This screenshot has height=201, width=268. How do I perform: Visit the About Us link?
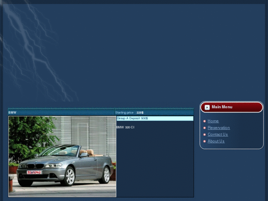point(216,141)
